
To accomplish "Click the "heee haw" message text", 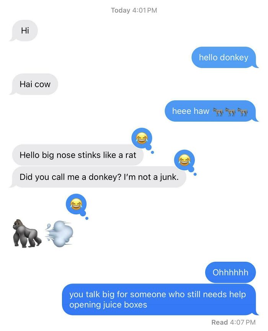I will 191,111.
